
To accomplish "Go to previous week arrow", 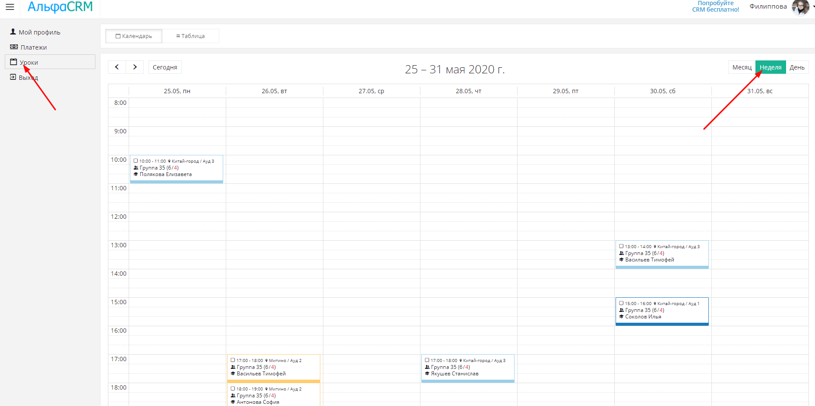I will point(117,67).
